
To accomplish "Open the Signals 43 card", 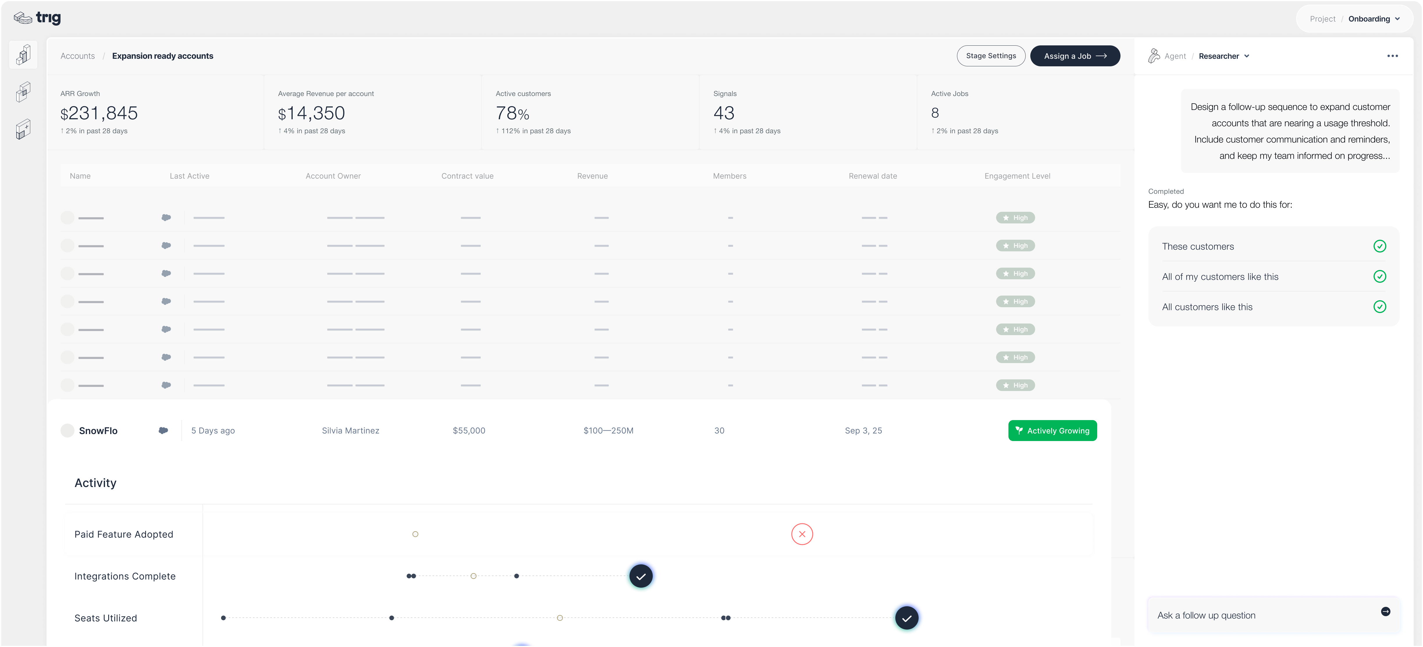I will pyautogui.click(x=808, y=112).
